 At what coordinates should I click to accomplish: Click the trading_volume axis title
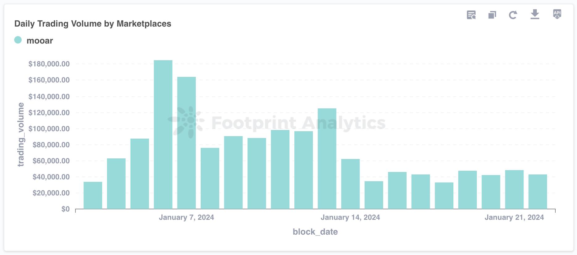click(x=21, y=135)
